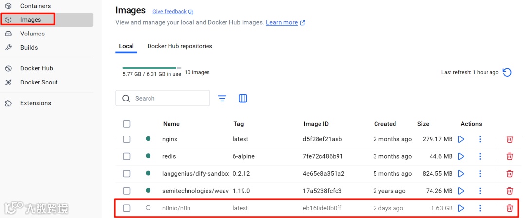The image size is (526, 218).
Task: Switch to Docker Hub repositories tab
Action: click(x=180, y=46)
